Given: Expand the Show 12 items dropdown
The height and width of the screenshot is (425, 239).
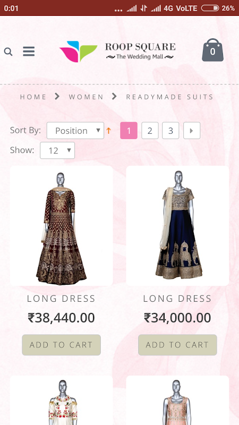Looking at the screenshot, I should (x=57, y=150).
